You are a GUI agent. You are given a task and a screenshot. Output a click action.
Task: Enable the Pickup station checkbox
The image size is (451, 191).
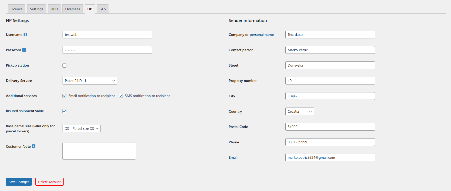(64, 66)
